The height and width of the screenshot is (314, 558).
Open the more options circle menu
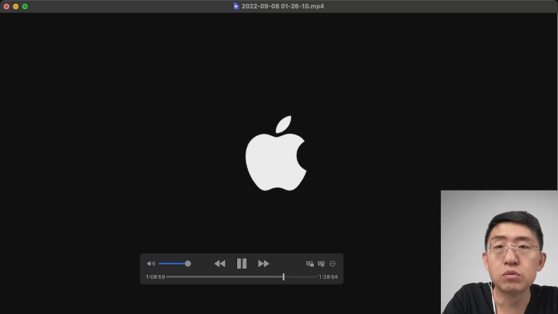point(333,264)
